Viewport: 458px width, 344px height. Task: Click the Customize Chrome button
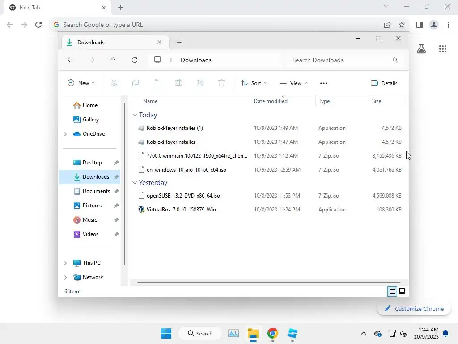pyautogui.click(x=414, y=309)
